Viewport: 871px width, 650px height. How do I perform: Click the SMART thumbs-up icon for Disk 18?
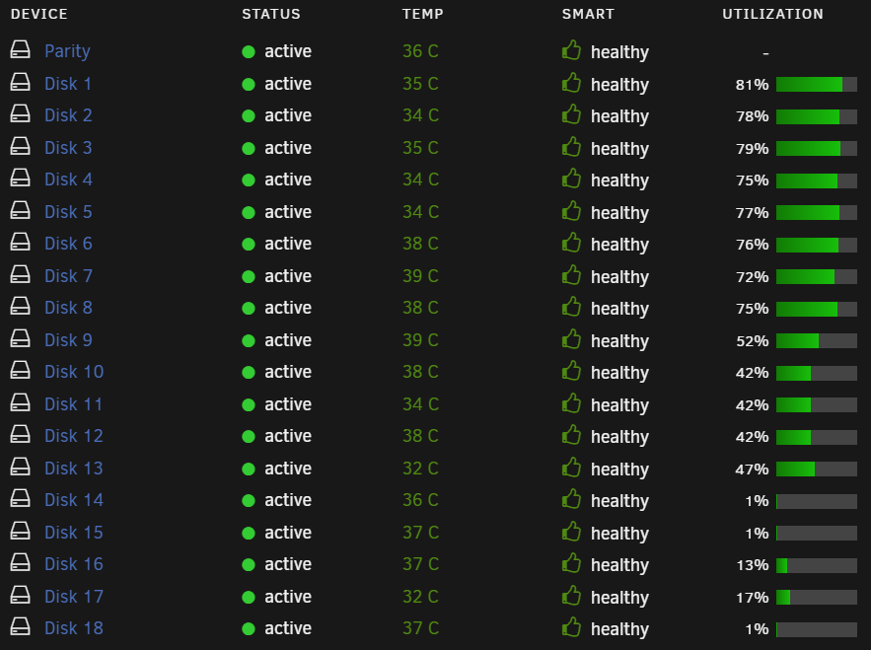[x=571, y=627]
